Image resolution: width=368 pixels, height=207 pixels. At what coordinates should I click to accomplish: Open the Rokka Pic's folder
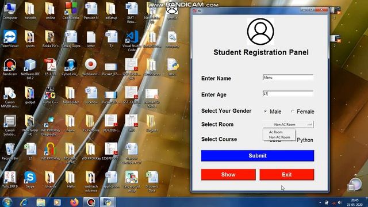point(50,39)
